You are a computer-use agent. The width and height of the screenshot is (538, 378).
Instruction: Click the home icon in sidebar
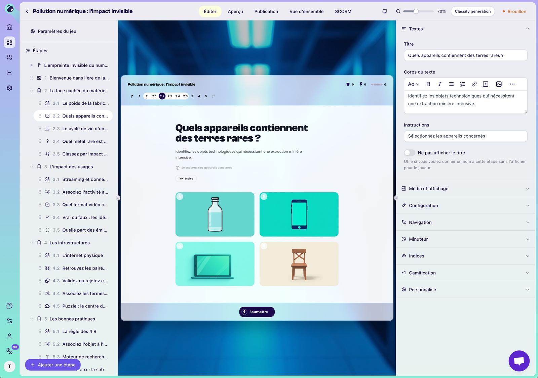[x=10, y=27]
